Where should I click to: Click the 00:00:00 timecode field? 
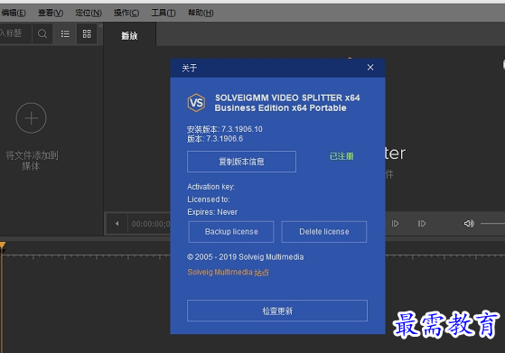[150, 224]
